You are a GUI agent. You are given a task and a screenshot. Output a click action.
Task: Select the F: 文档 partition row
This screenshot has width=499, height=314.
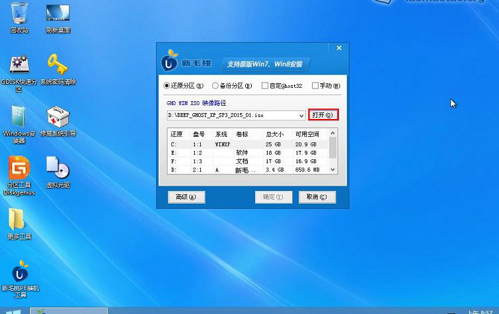point(249,161)
